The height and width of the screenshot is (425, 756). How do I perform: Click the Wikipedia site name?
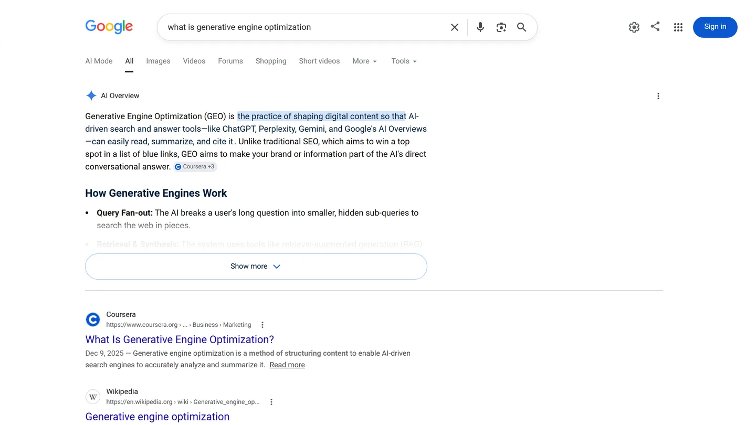click(x=122, y=391)
